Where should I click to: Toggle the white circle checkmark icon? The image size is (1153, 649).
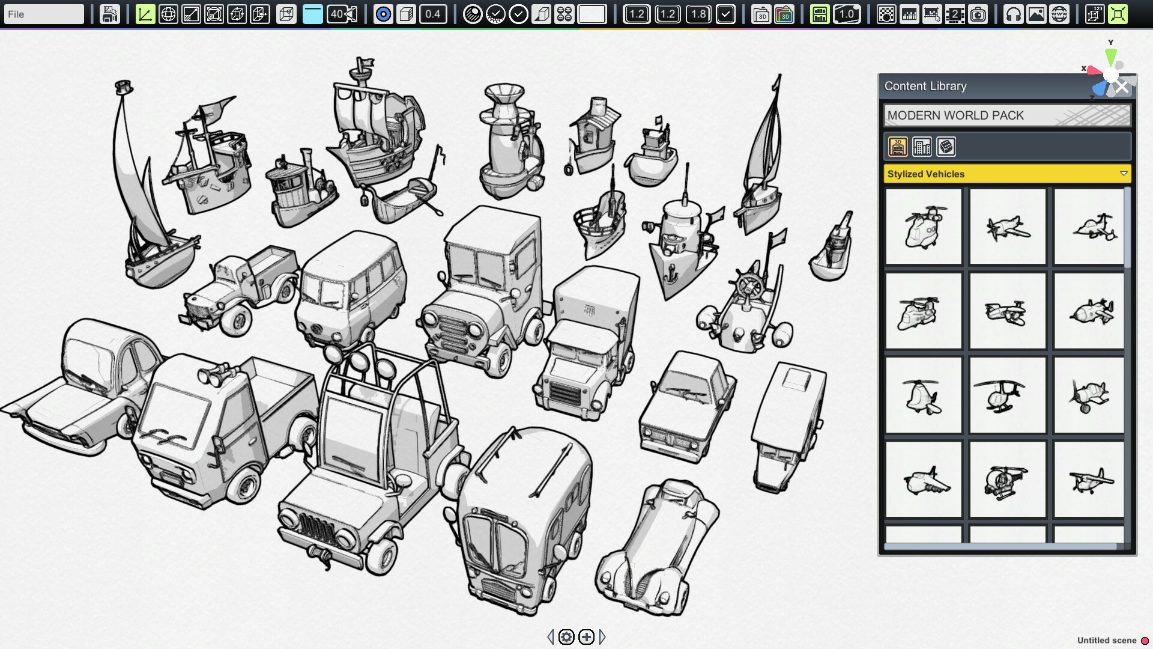pos(518,13)
